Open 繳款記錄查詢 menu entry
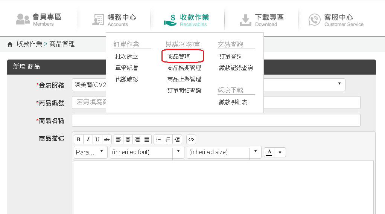 236,68
